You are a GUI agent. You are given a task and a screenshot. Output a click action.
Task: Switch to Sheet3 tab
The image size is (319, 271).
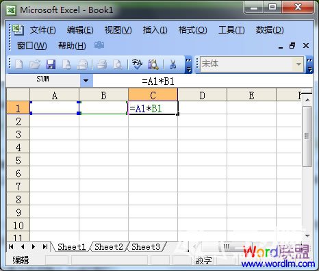point(146,246)
